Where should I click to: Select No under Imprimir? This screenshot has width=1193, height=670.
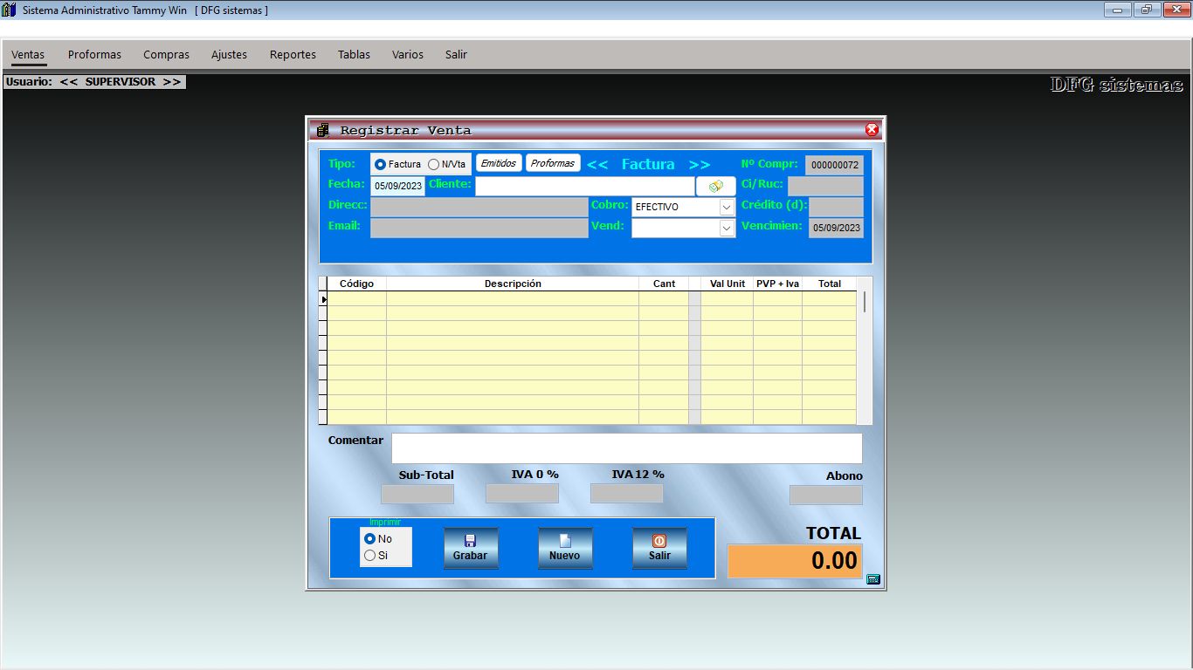369,539
